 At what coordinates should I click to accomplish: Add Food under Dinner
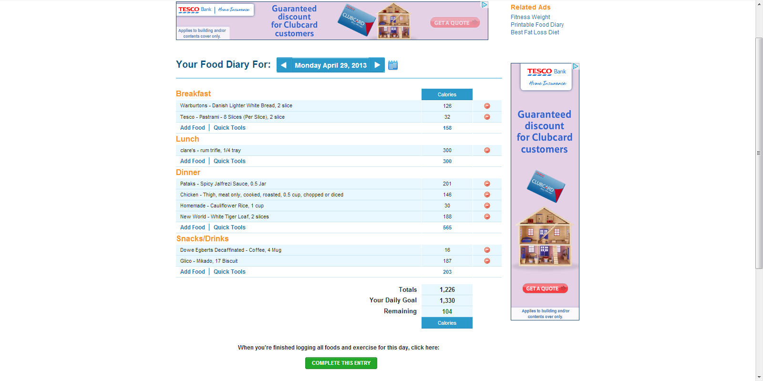tap(193, 227)
